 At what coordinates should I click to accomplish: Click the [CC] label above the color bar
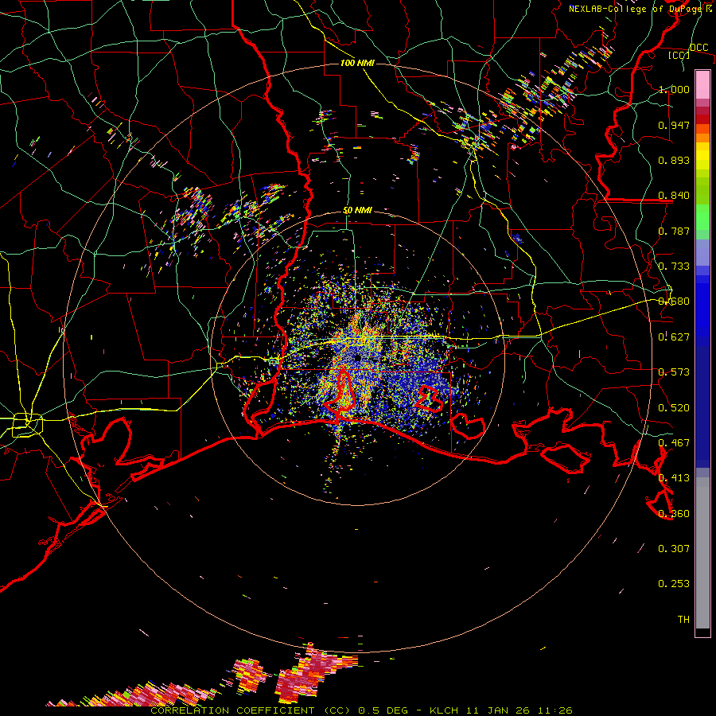click(679, 56)
